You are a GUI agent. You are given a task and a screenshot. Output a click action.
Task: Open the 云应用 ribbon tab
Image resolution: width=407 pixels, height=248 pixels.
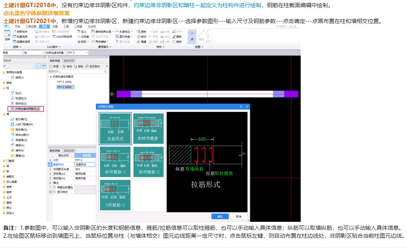pyautogui.click(x=92, y=27)
